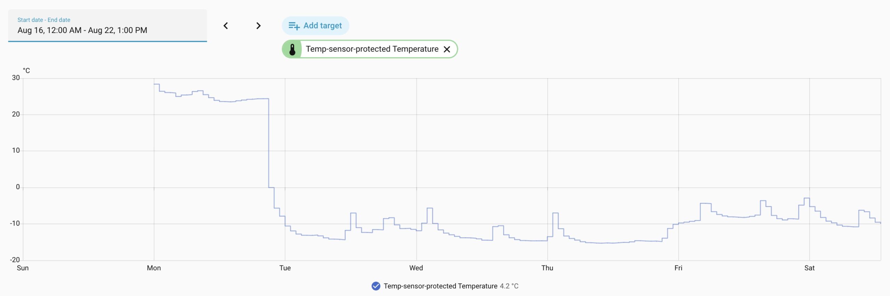
Task: Click the -20 label on the temperature axis
Action: [15, 260]
